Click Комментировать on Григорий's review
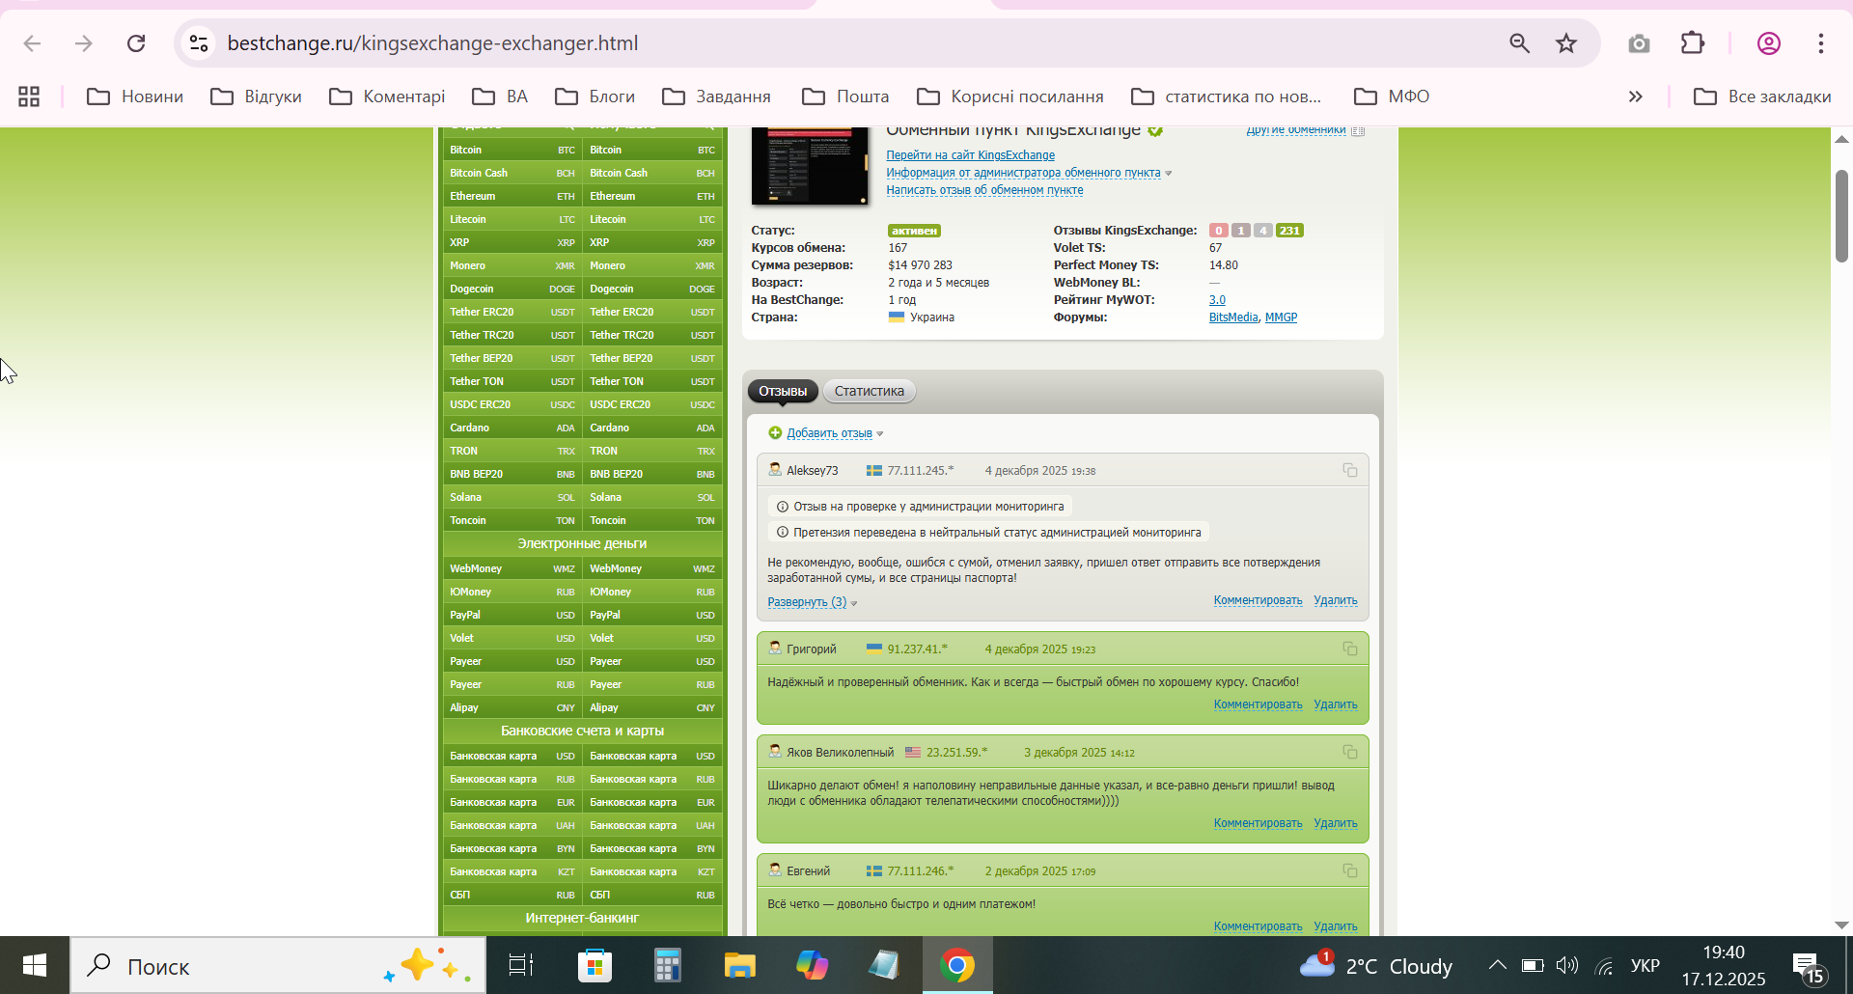 [x=1258, y=704]
